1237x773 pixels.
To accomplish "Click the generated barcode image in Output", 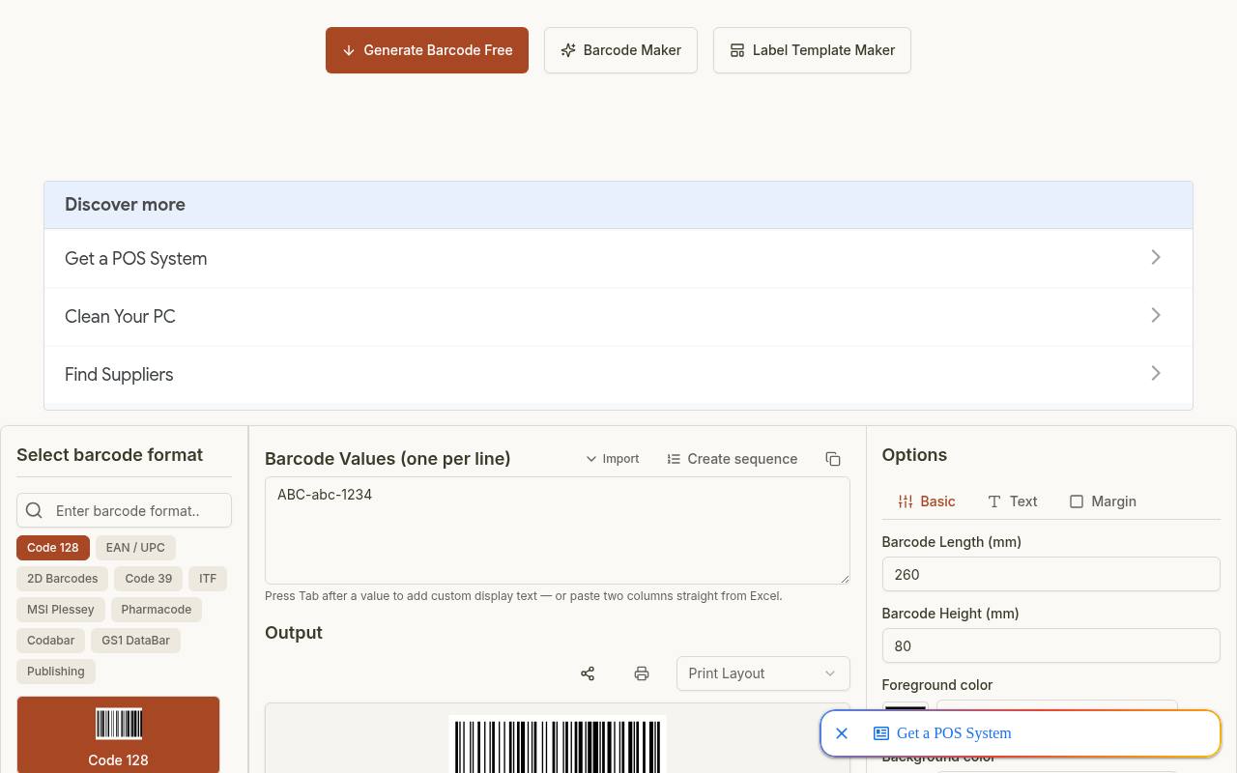I will [x=558, y=744].
